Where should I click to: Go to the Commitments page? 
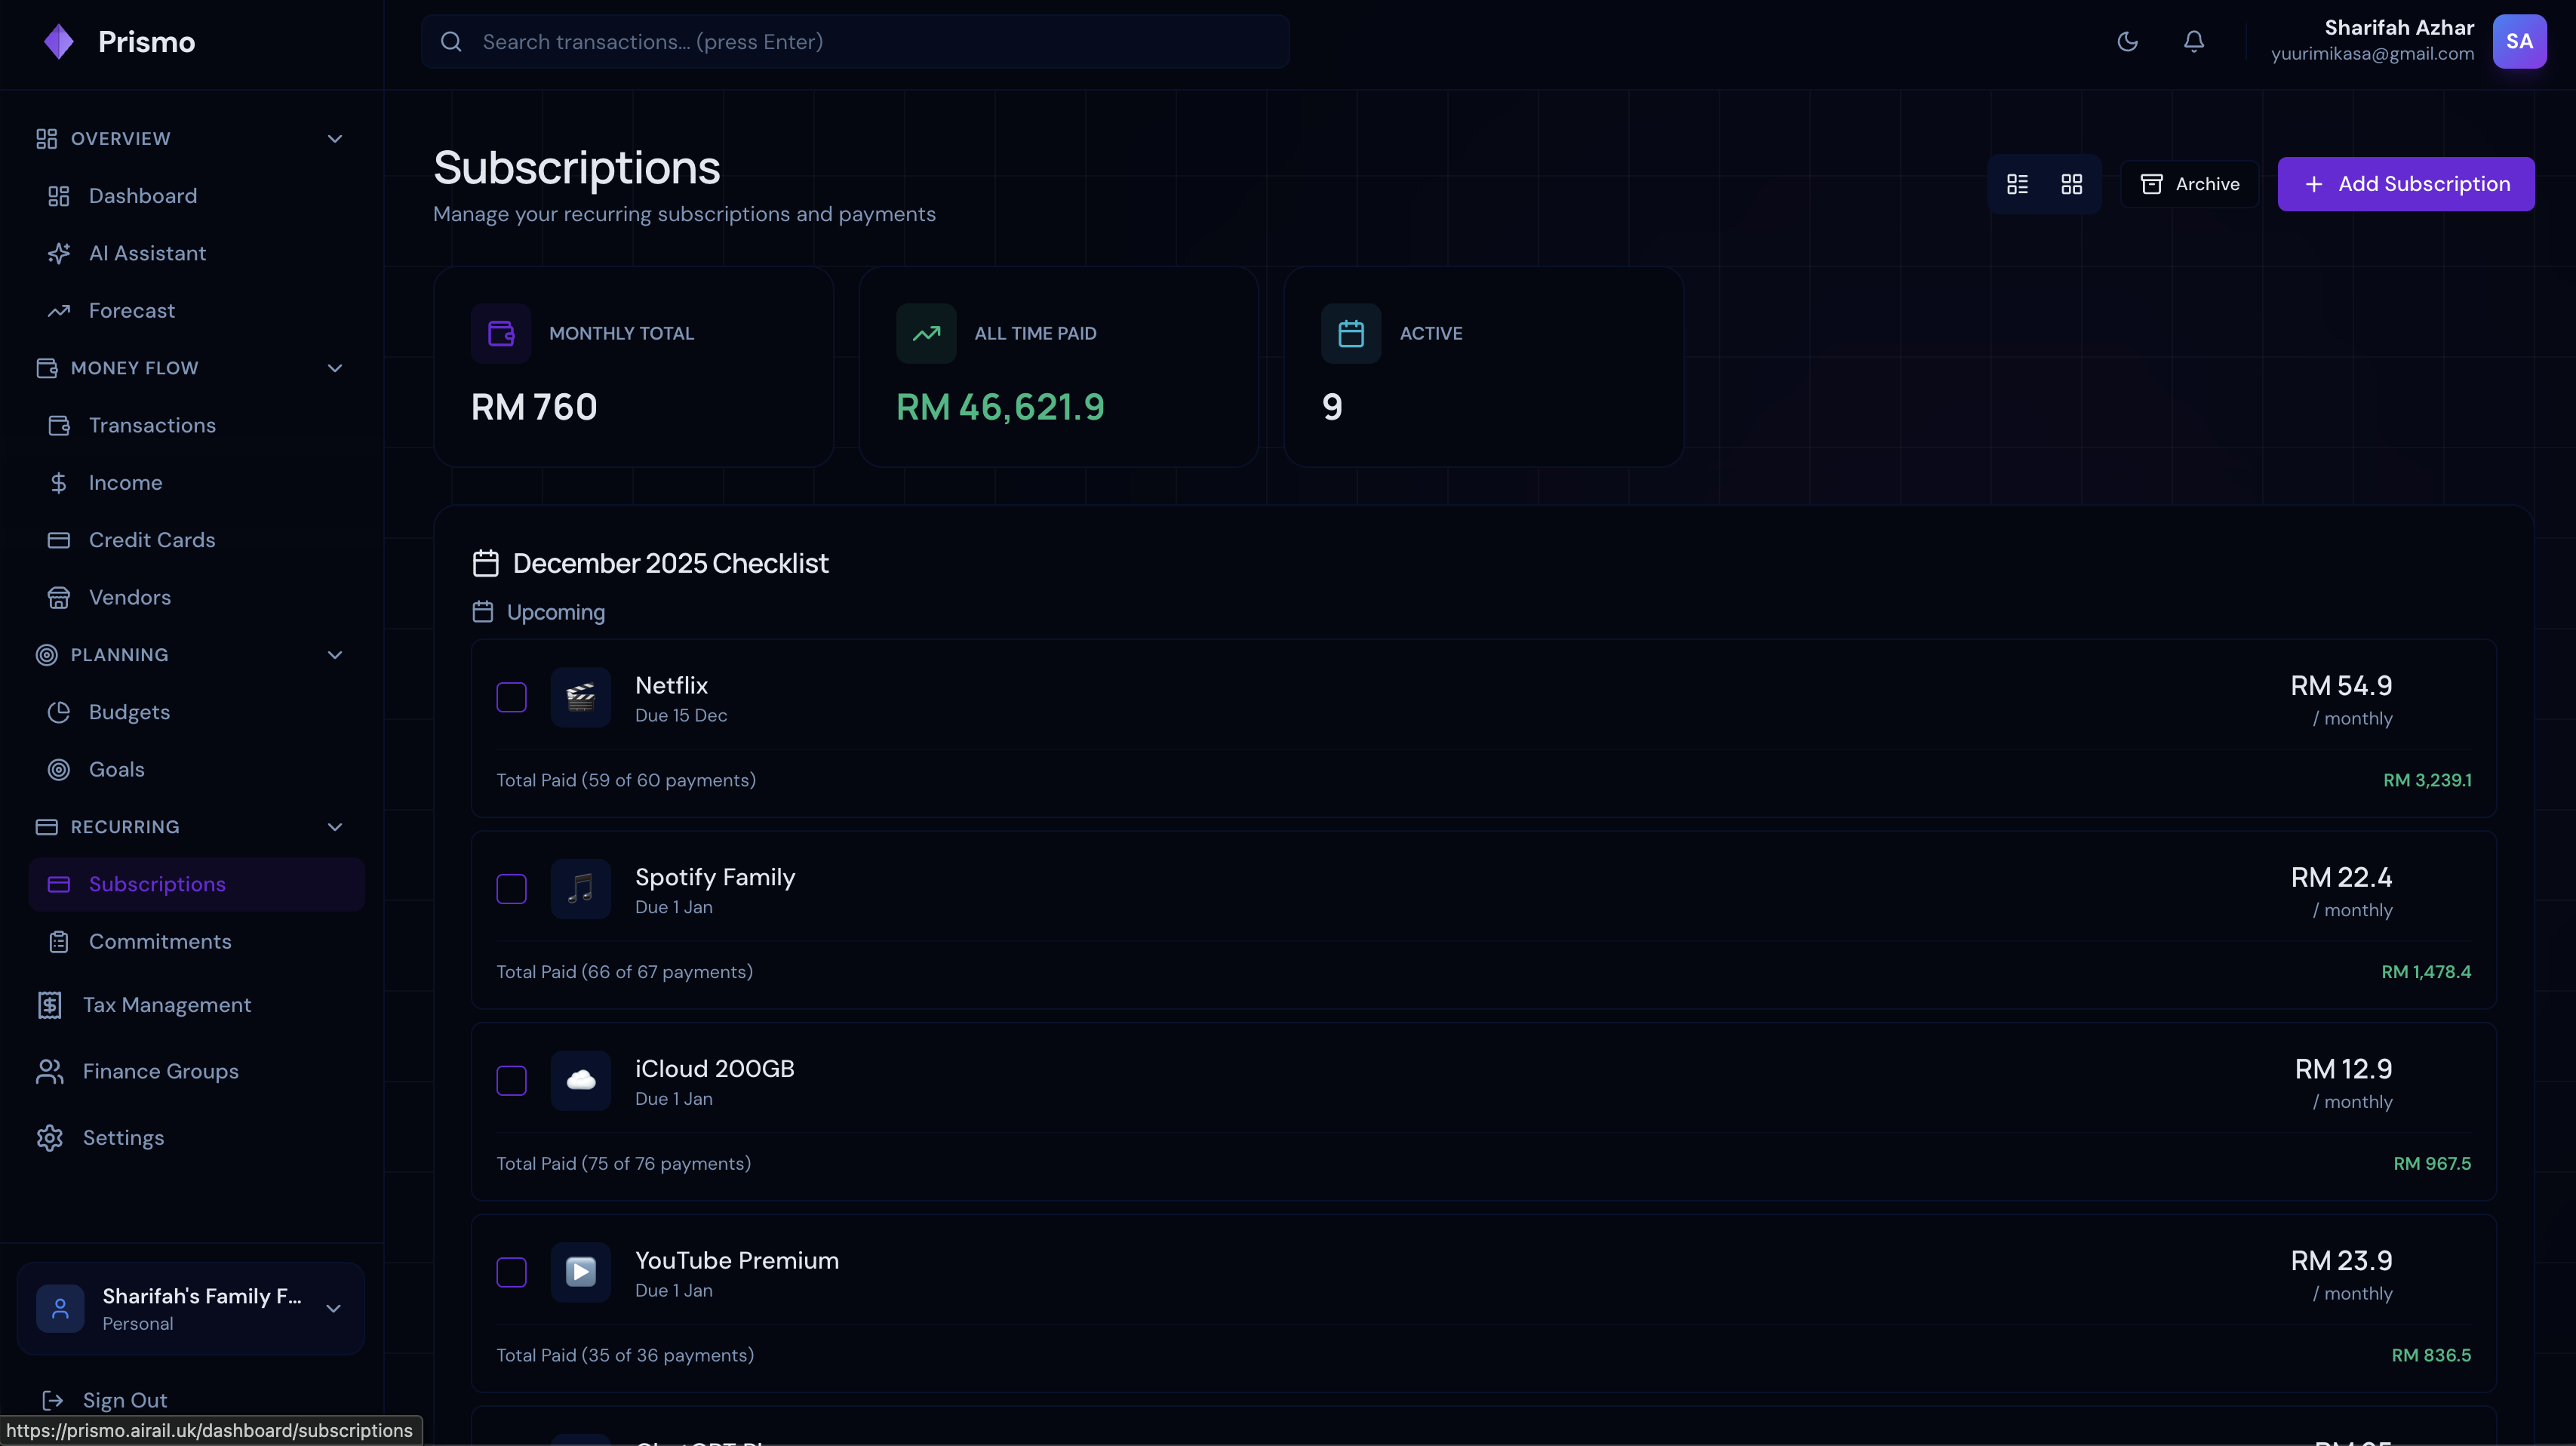(160, 941)
